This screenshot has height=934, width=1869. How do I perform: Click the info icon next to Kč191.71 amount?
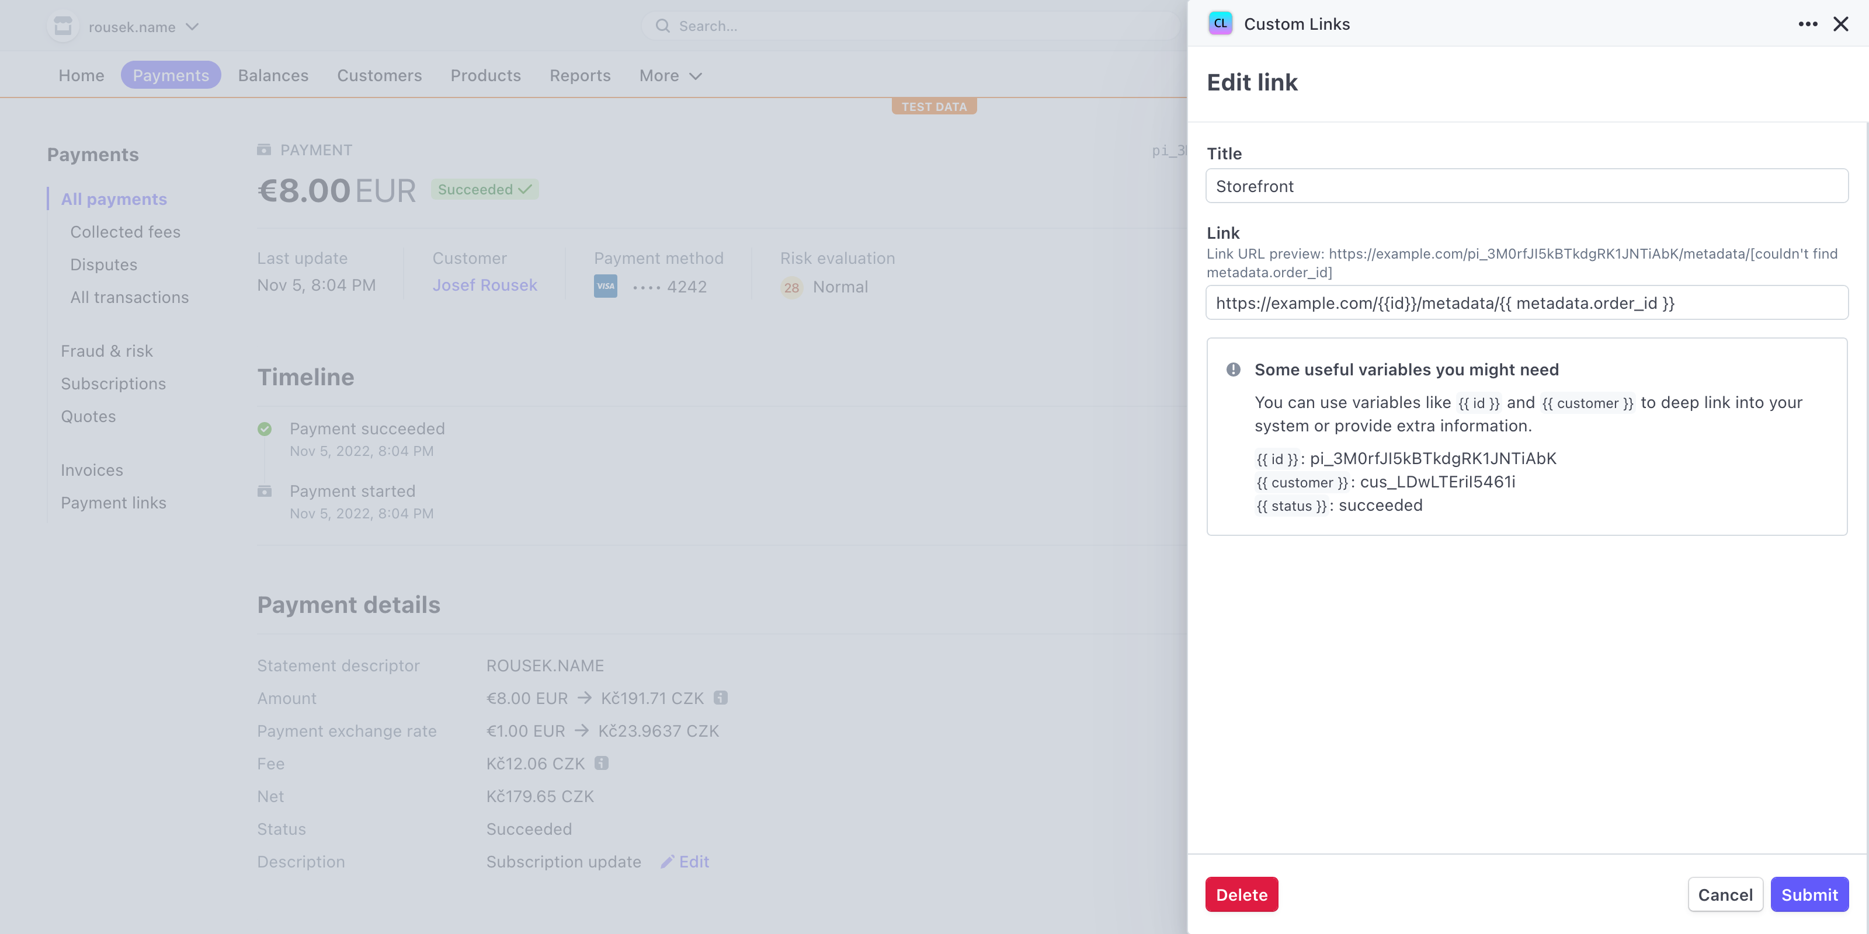point(721,698)
